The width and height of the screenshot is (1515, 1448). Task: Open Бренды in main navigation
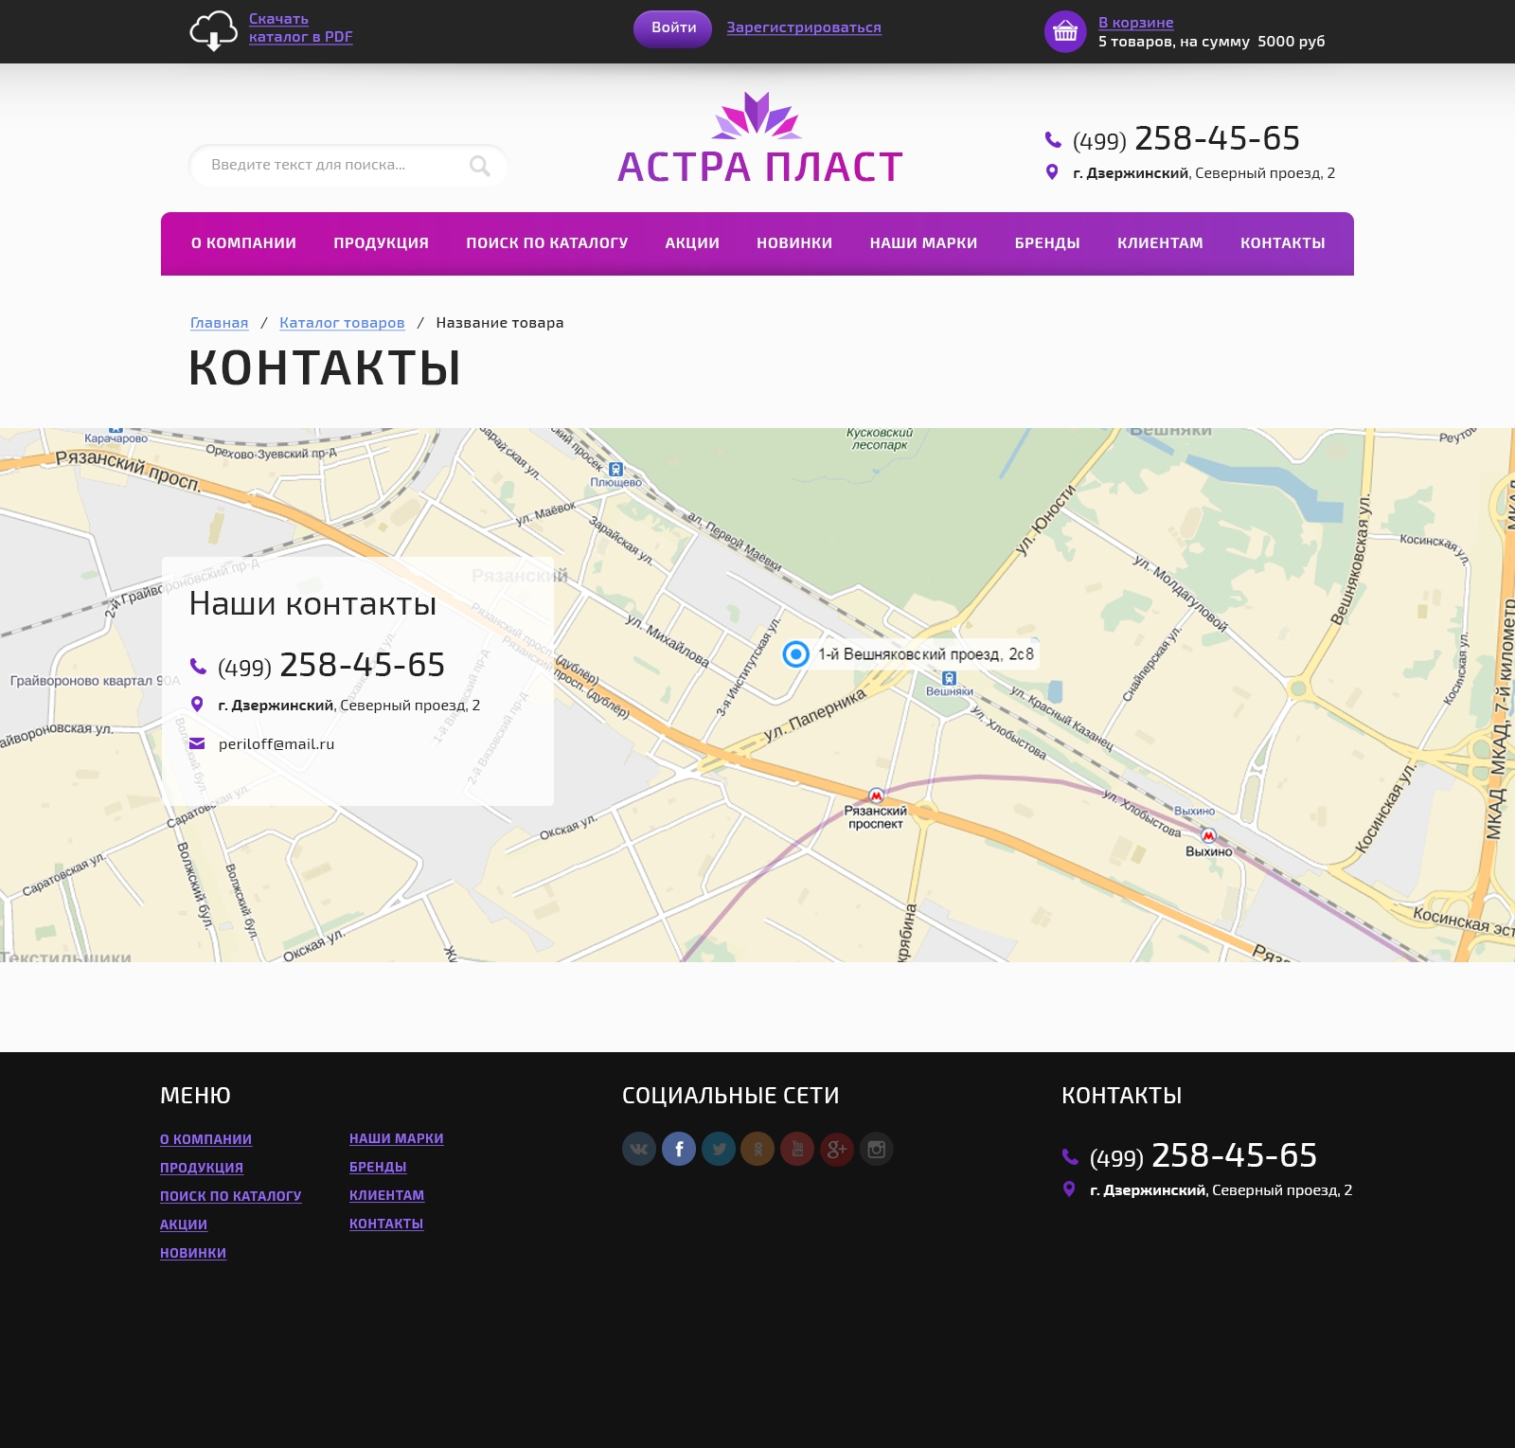(1047, 243)
